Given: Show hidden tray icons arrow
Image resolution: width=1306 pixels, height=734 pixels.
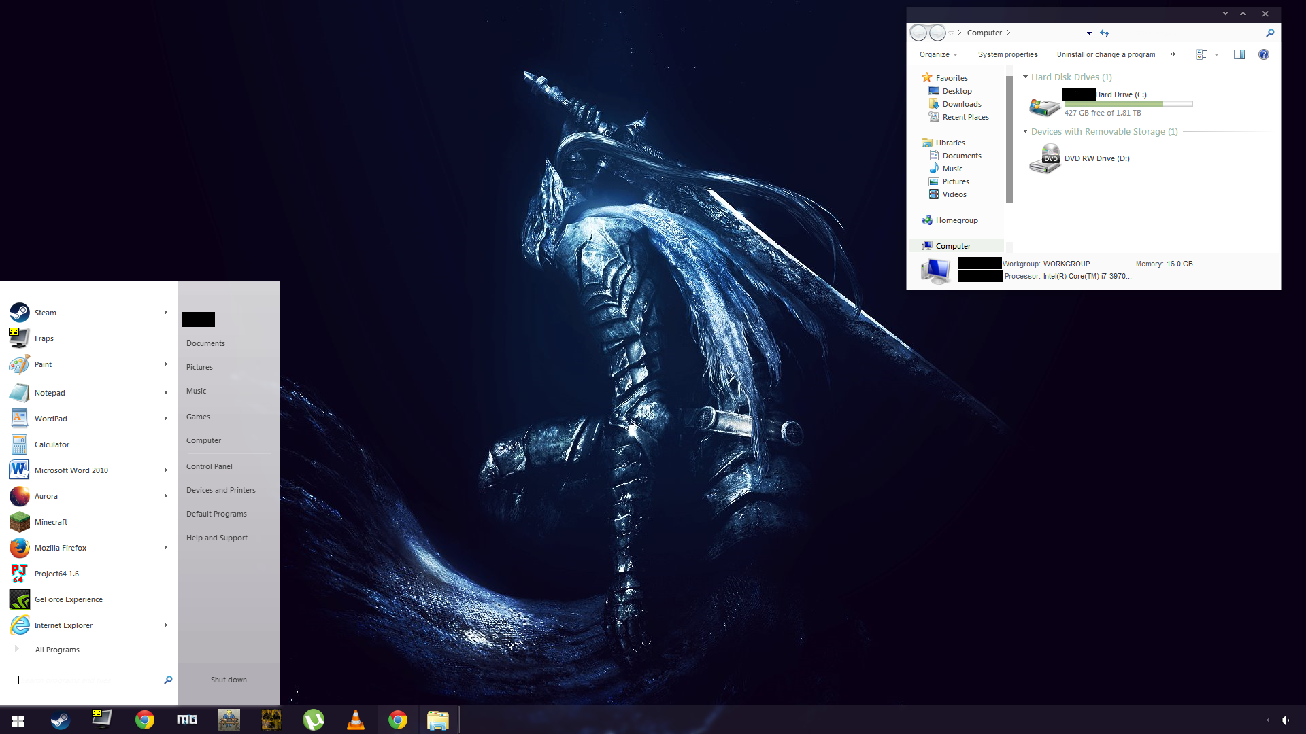Looking at the screenshot, I should click(x=1268, y=720).
